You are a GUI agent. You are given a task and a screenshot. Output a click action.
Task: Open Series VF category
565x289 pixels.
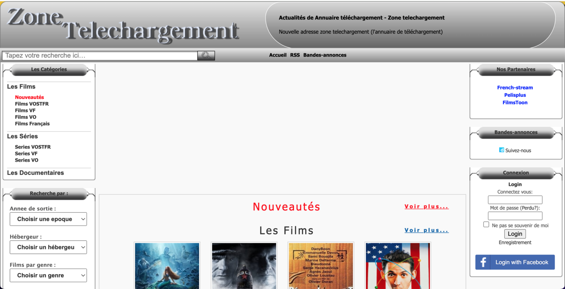pos(26,153)
